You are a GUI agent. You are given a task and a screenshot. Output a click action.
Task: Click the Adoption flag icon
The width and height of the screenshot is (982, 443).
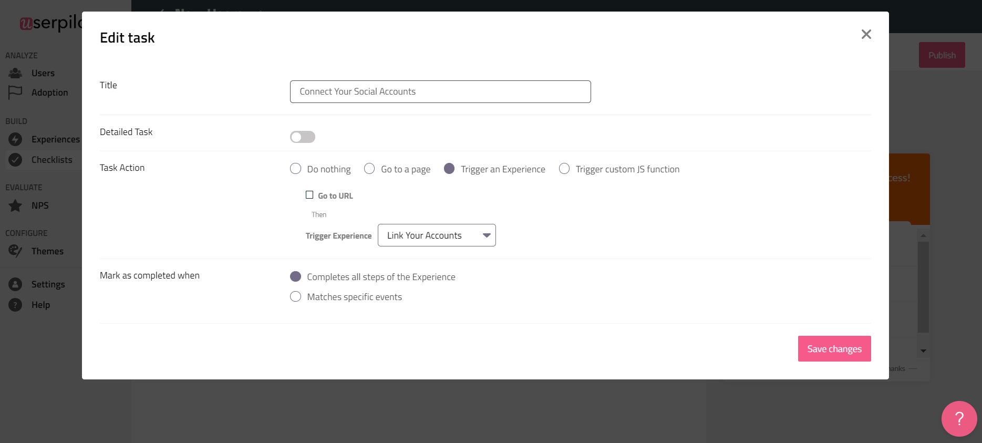(x=15, y=92)
